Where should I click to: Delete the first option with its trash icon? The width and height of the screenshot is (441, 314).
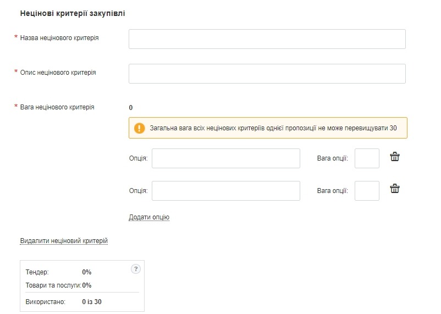394,157
